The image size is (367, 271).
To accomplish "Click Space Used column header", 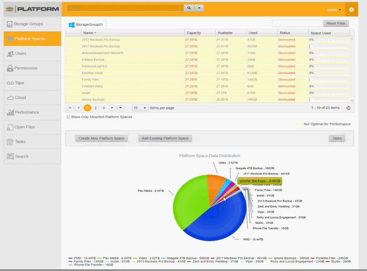I will click(329, 33).
